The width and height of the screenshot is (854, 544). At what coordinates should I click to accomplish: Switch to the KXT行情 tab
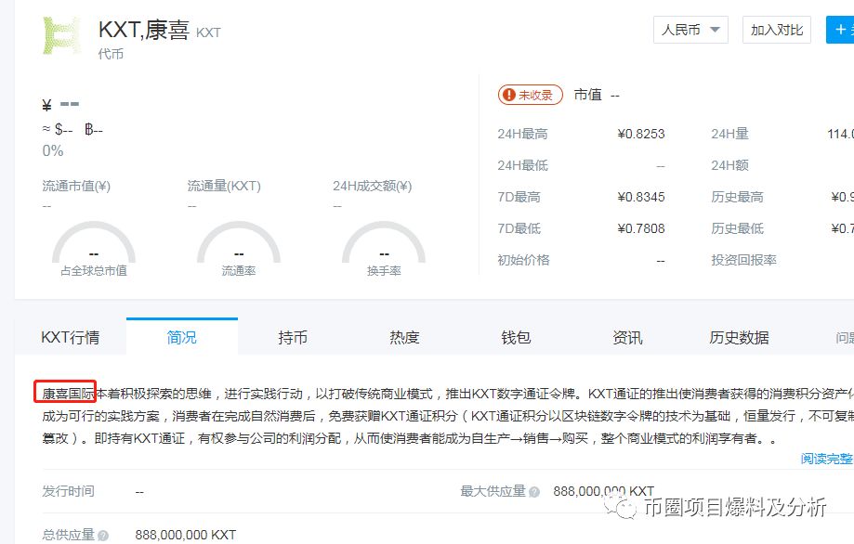(x=71, y=337)
